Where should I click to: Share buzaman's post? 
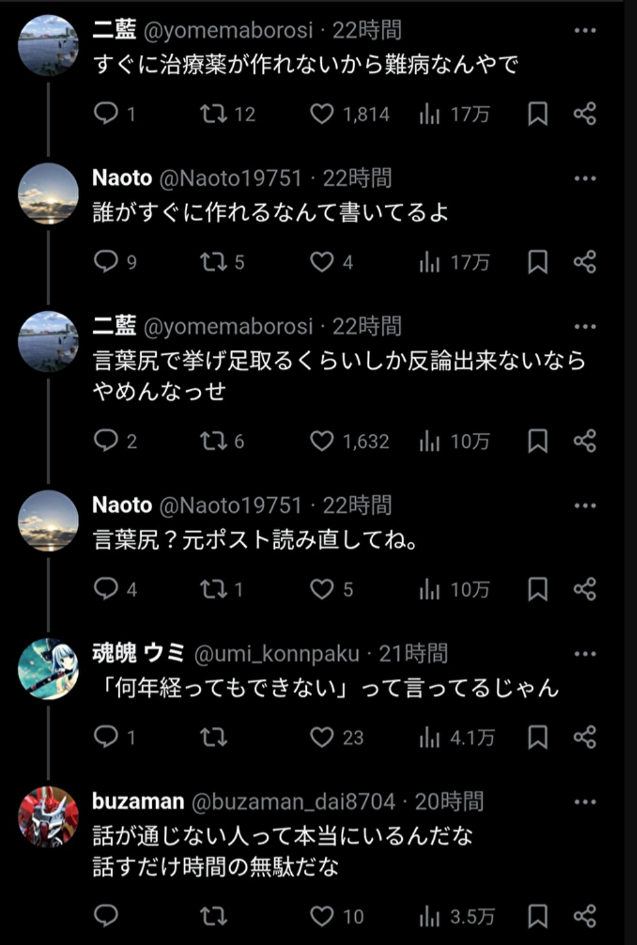tap(584, 916)
